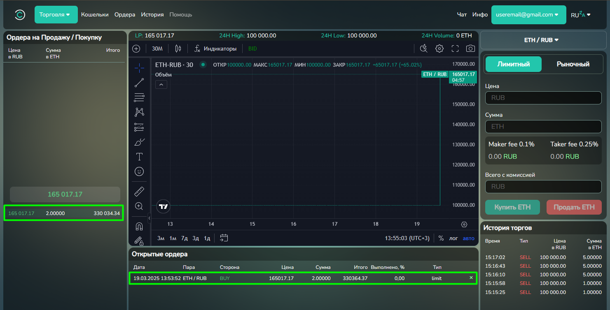Select the text annotation tool
The image size is (610, 310).
click(x=139, y=157)
